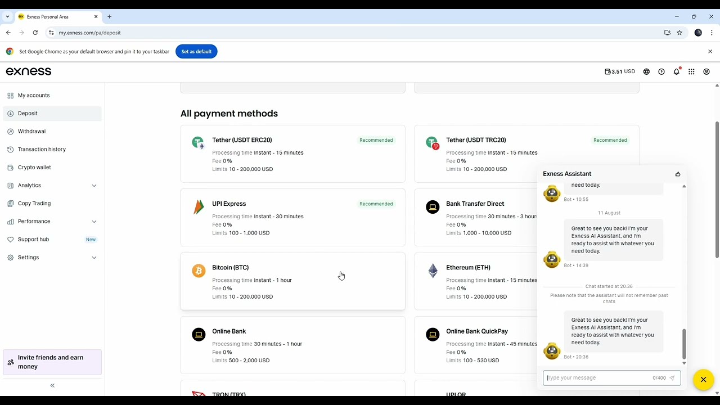Viewport: 720px width, 405px height.
Task: Dismiss the default browser banner
Action: pos(710,52)
